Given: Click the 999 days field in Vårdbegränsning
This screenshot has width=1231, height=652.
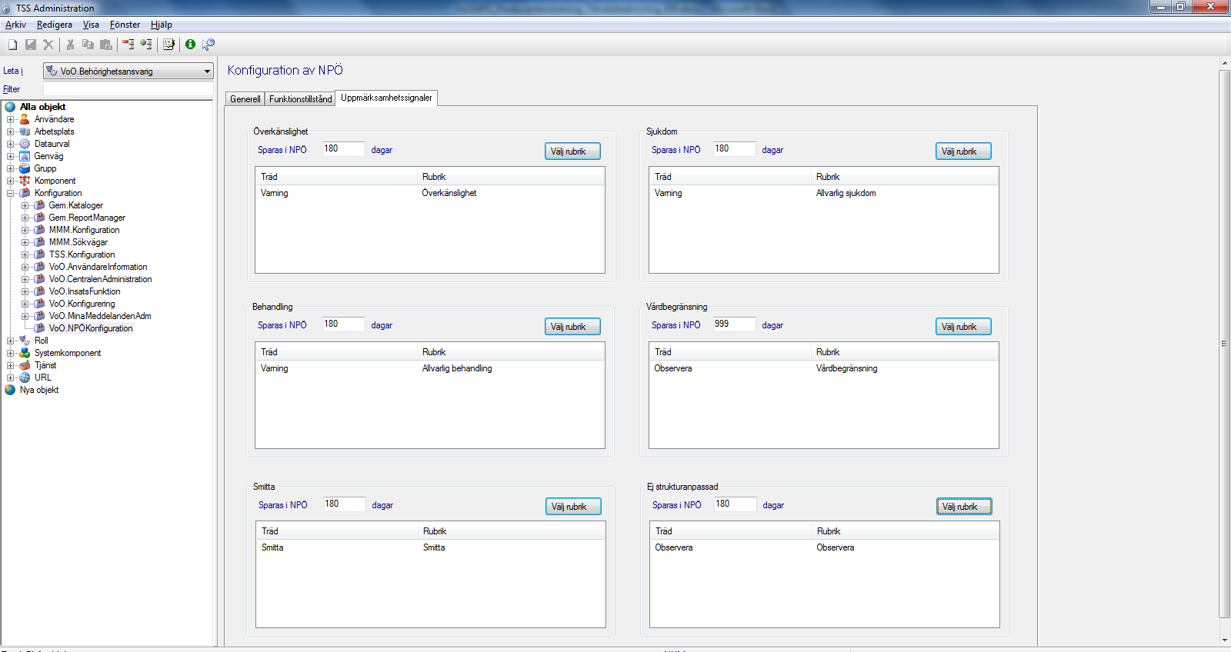Looking at the screenshot, I should click(x=734, y=324).
